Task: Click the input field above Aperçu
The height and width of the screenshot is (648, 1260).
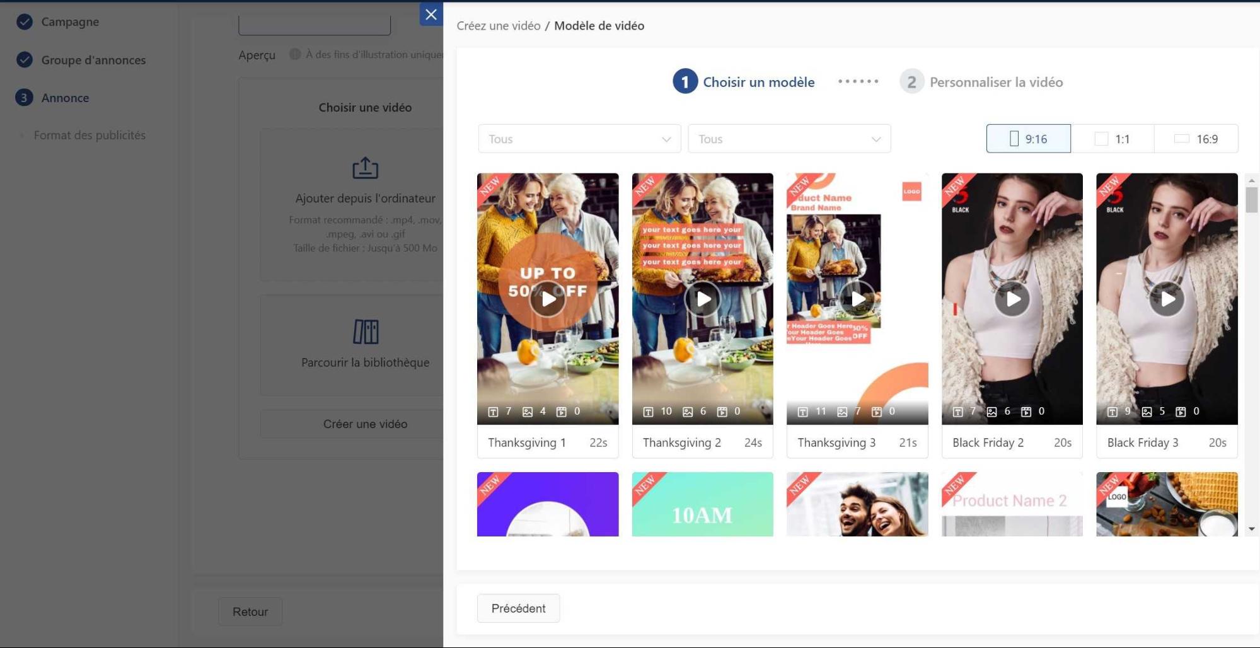Action: [x=315, y=25]
